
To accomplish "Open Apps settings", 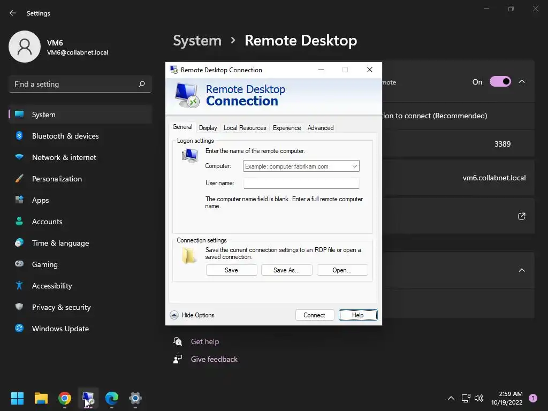I will 80,200.
